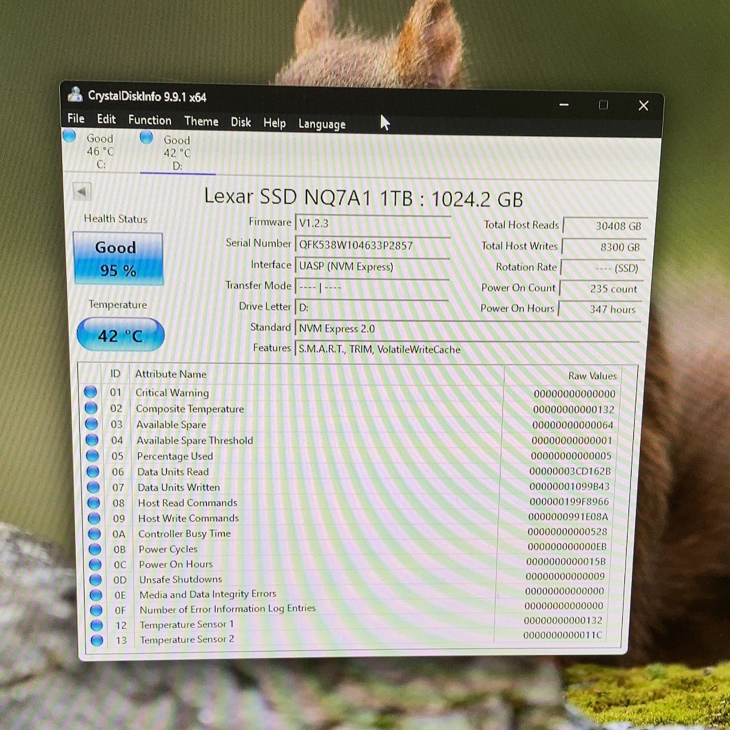The height and width of the screenshot is (730, 730).
Task: Open the Theme menu
Action: (201, 121)
